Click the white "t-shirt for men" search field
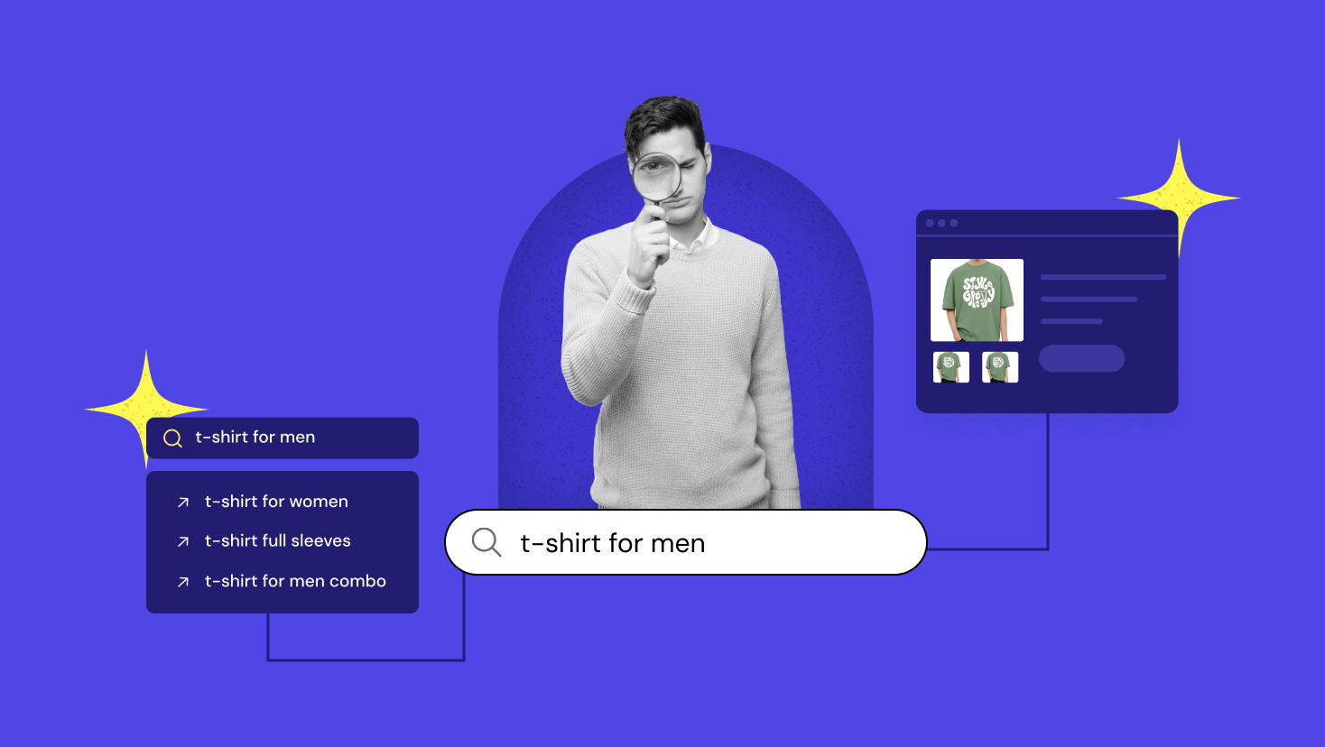 pyautogui.click(x=686, y=542)
